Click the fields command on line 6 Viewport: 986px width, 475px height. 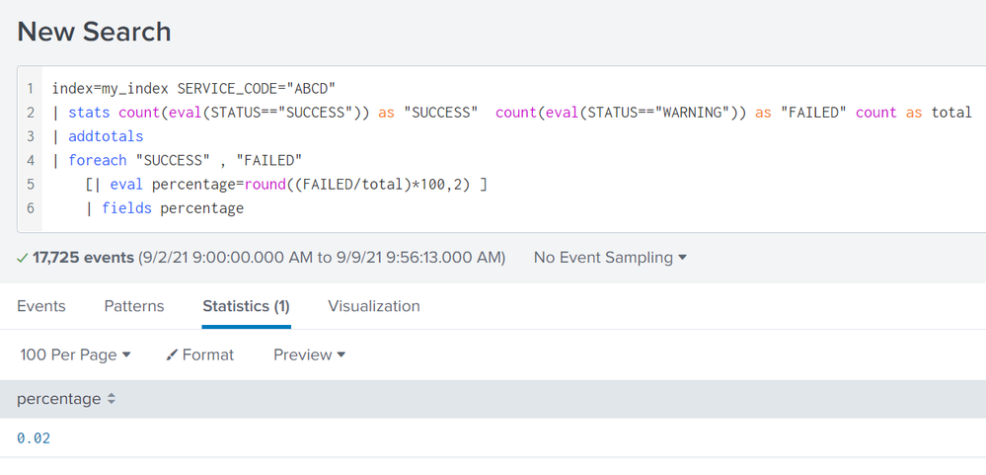(x=126, y=207)
